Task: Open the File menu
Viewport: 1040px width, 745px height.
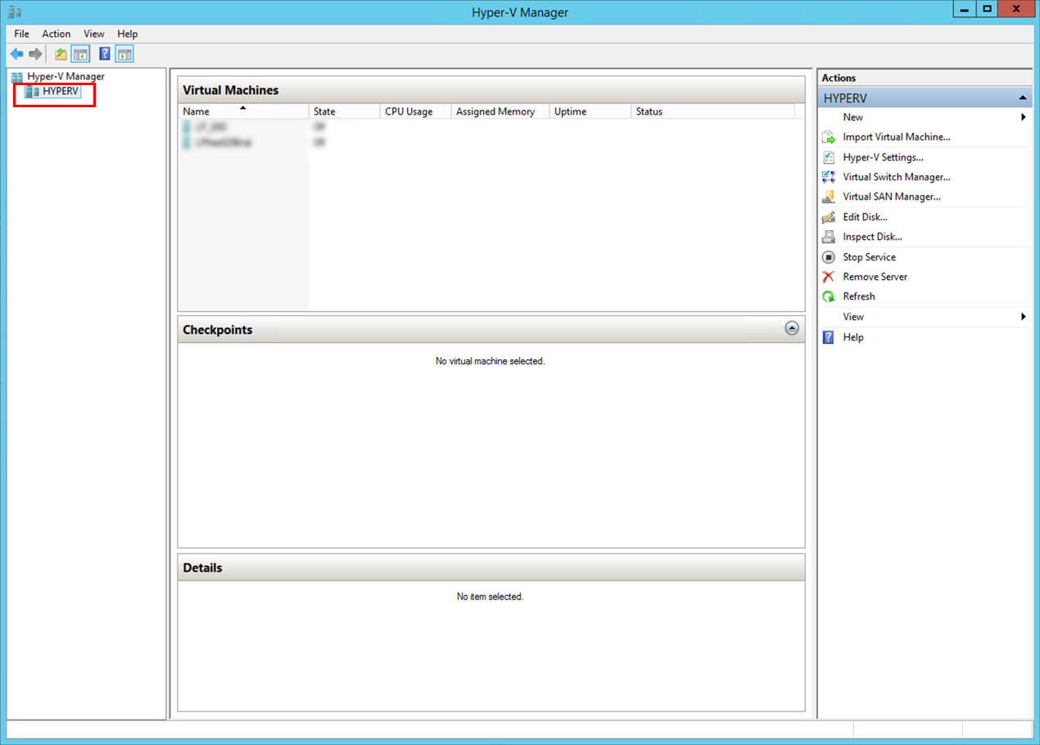Action: click(20, 34)
